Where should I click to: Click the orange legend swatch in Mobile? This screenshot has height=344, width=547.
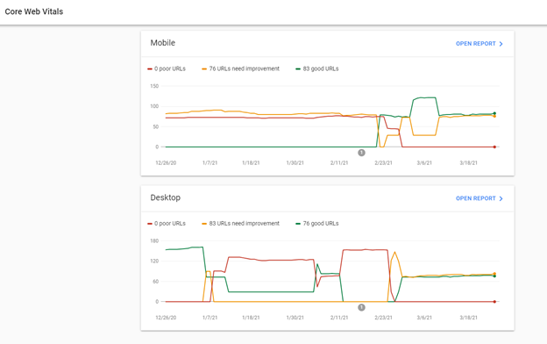coord(204,69)
